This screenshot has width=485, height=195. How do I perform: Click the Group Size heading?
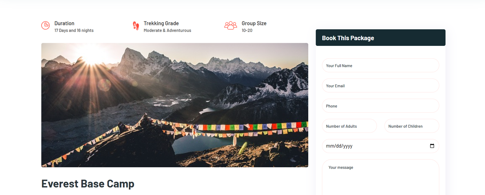pos(254,23)
